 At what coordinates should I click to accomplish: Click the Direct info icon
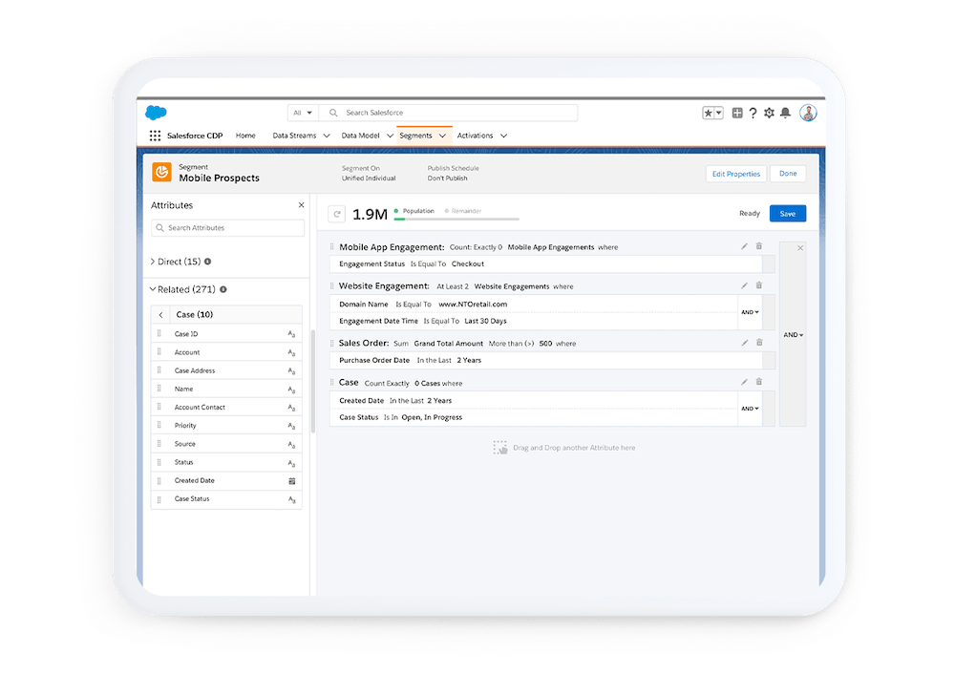[207, 262]
